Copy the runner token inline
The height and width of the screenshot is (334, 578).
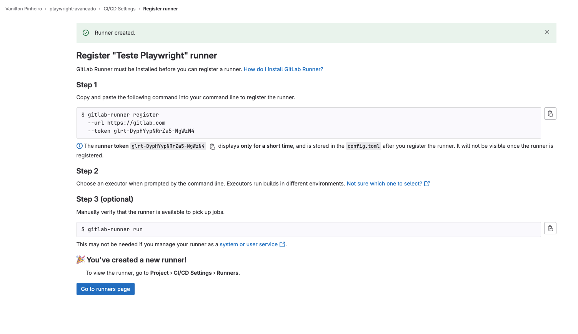click(212, 147)
